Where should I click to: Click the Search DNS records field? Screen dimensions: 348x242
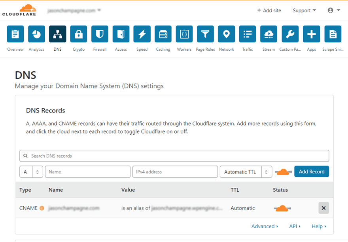tap(174, 156)
